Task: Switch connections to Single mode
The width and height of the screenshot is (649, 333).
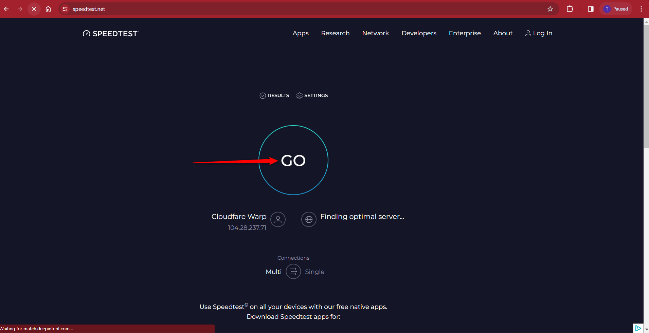Action: click(314, 272)
